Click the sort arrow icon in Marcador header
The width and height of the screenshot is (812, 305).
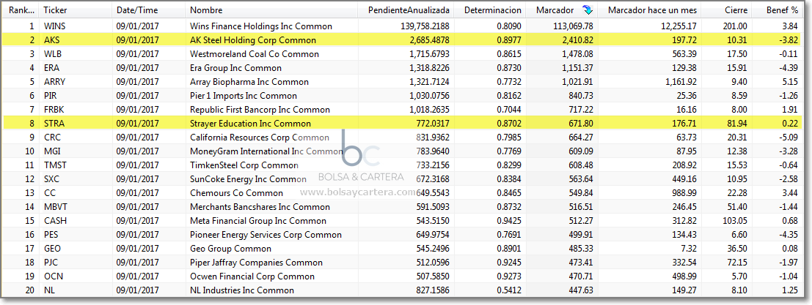pos(588,10)
